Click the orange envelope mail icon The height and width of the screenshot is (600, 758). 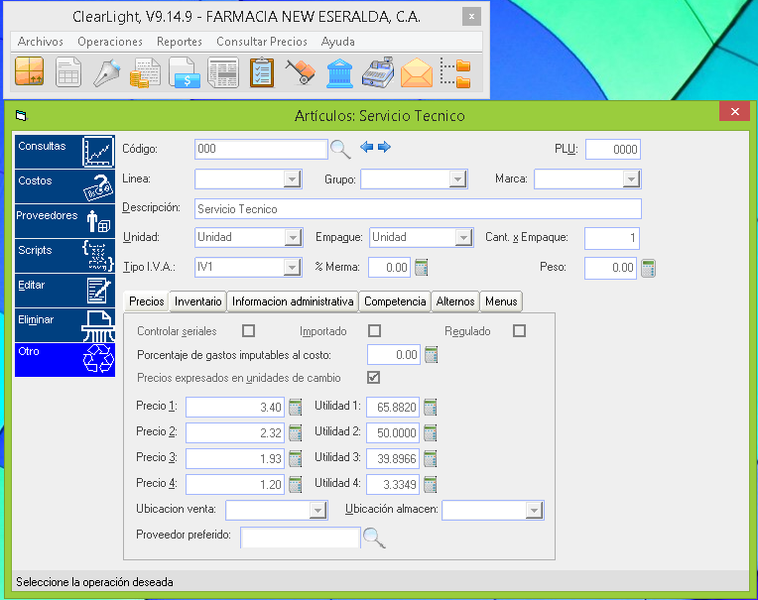(x=417, y=73)
